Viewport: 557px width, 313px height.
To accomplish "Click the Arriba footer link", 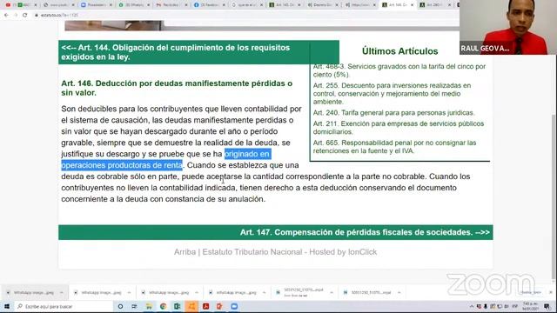I will tap(185, 252).
